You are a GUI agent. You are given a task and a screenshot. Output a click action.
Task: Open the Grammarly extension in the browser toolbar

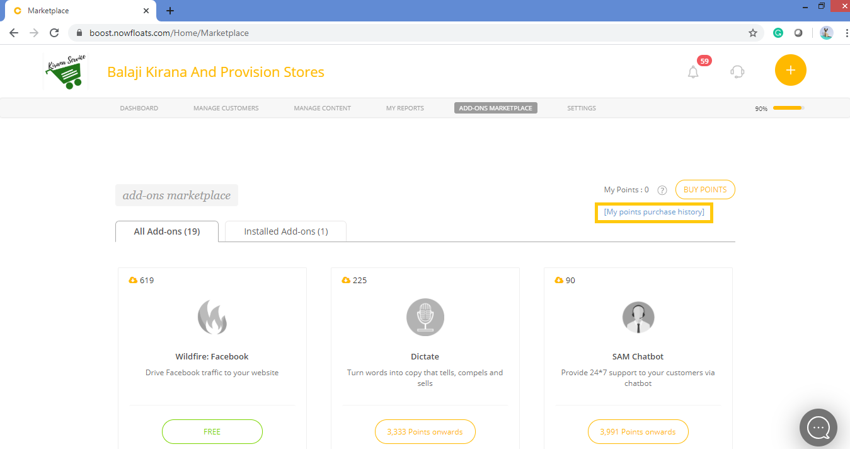click(778, 32)
